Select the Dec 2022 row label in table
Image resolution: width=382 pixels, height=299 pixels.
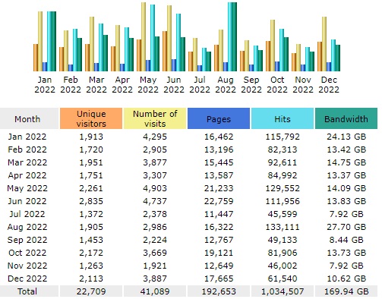(x=27, y=279)
